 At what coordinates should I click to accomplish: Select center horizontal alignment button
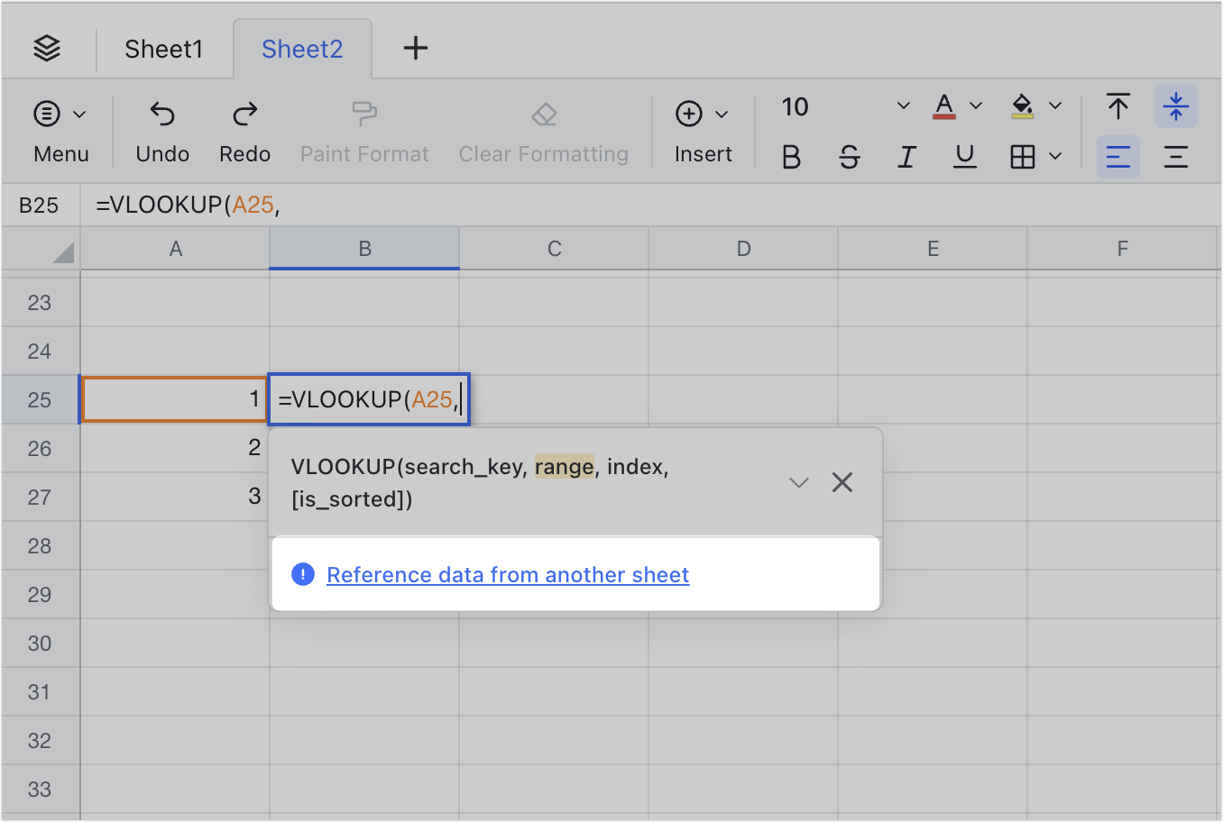1175,158
